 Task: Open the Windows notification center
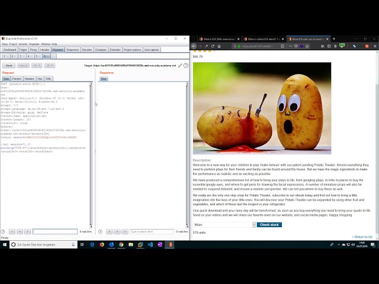point(372,244)
